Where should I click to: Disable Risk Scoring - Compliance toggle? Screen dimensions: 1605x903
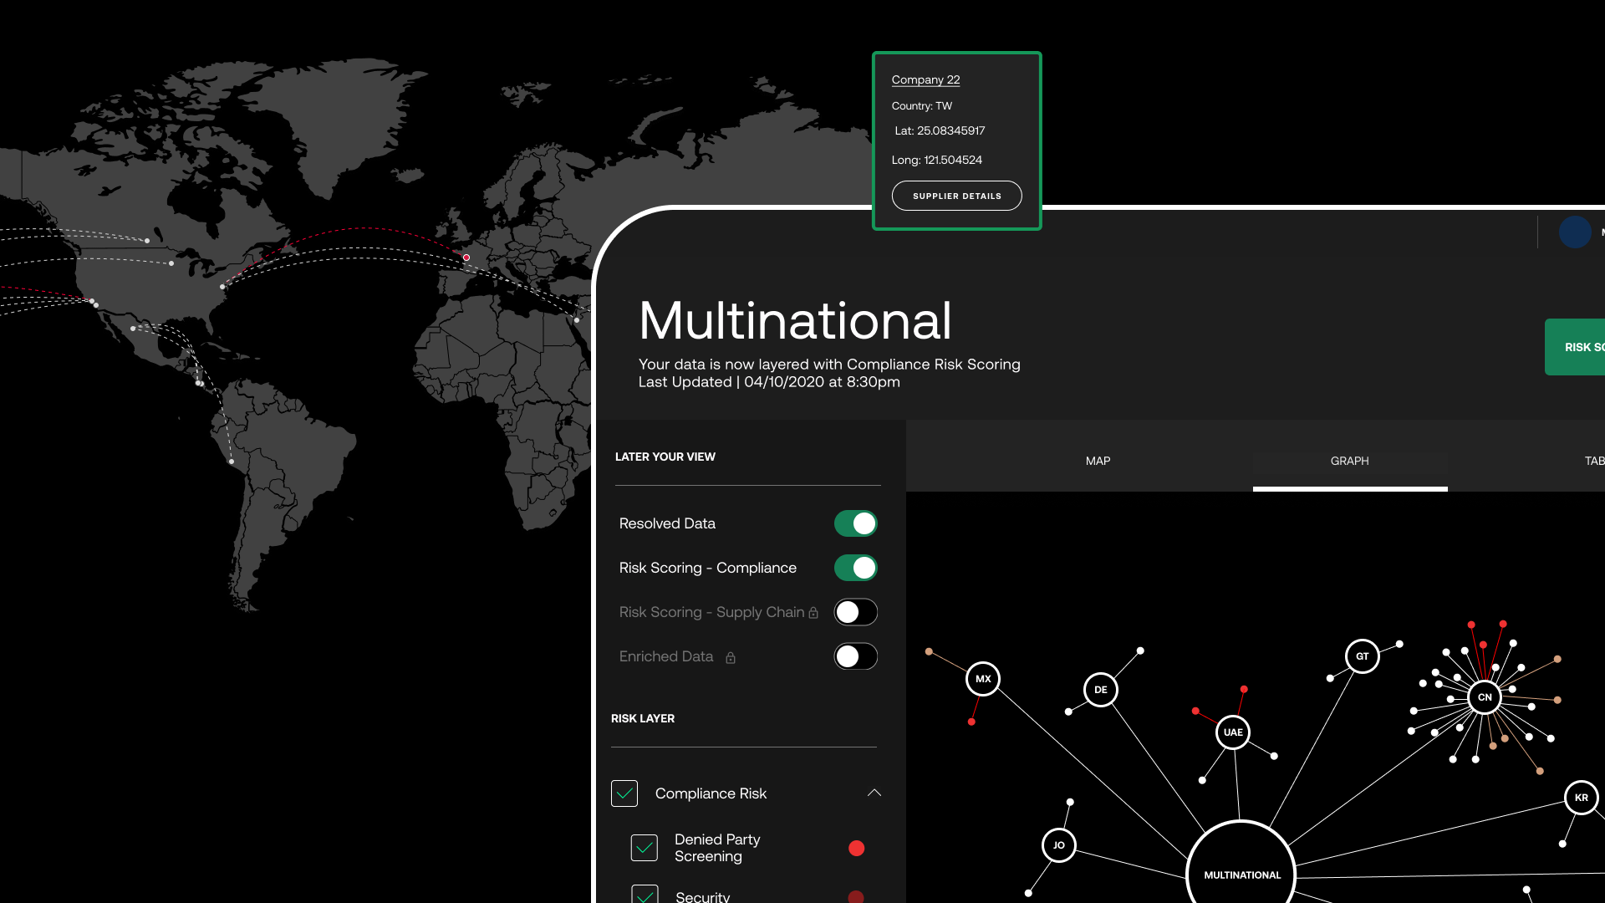point(855,568)
